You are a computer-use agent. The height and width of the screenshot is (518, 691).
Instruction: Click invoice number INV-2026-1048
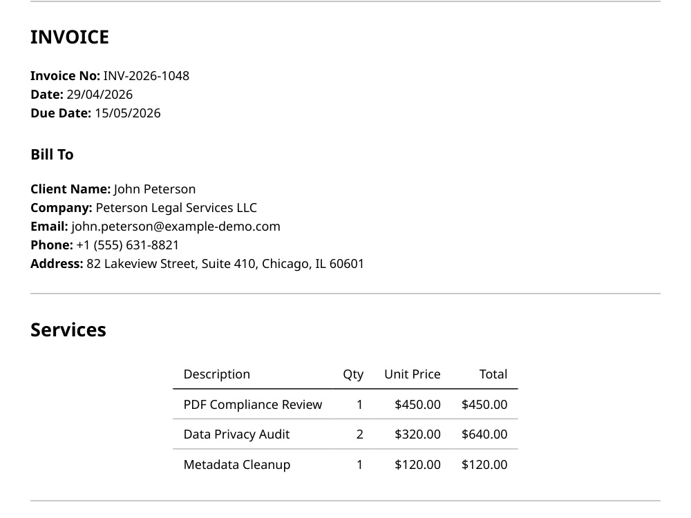coord(146,76)
